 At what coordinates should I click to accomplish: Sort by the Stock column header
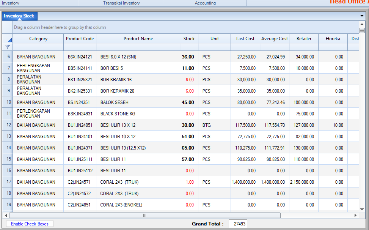(x=189, y=39)
